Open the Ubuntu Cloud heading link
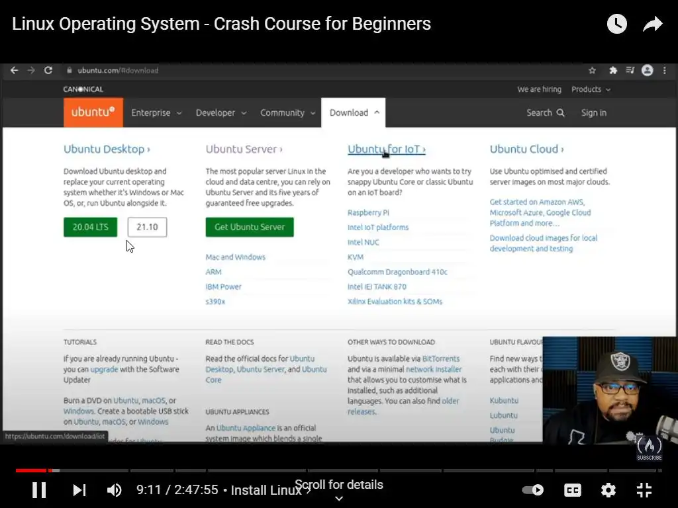This screenshot has height=508, width=678. [x=526, y=149]
